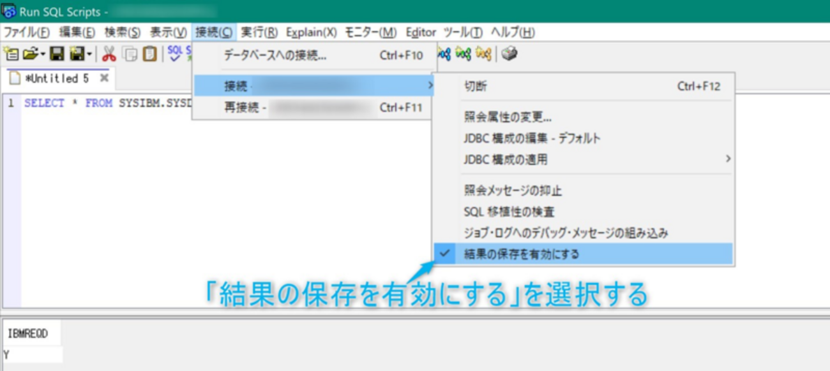
Task: Open the 実行(R) menu
Action: pyautogui.click(x=259, y=32)
